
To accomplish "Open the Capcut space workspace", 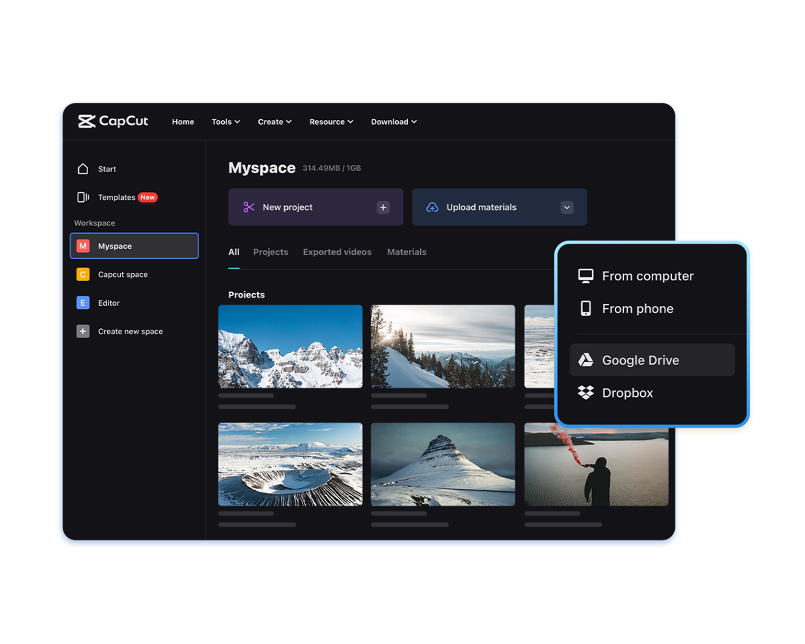I will (x=83, y=274).
